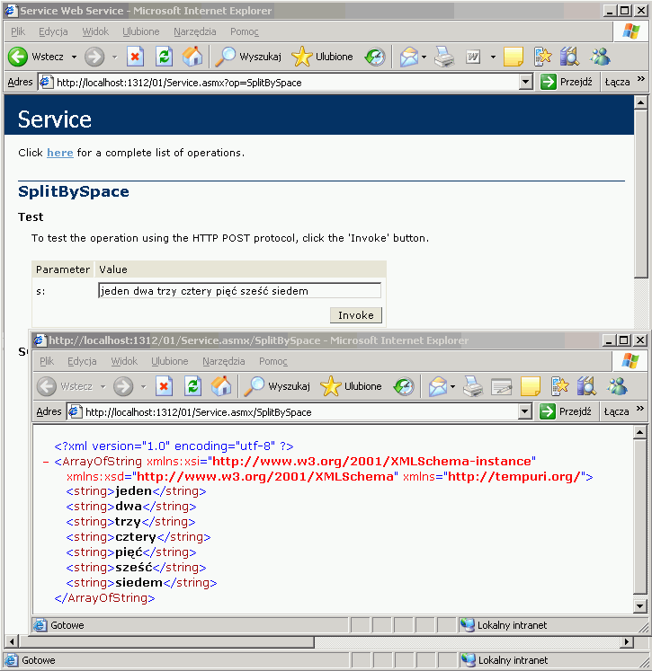Image resolution: width=652 pixels, height=671 pixels.
Task: Click the scroll-down arrow in the SplitBySpace result window
Action: pos(640,605)
